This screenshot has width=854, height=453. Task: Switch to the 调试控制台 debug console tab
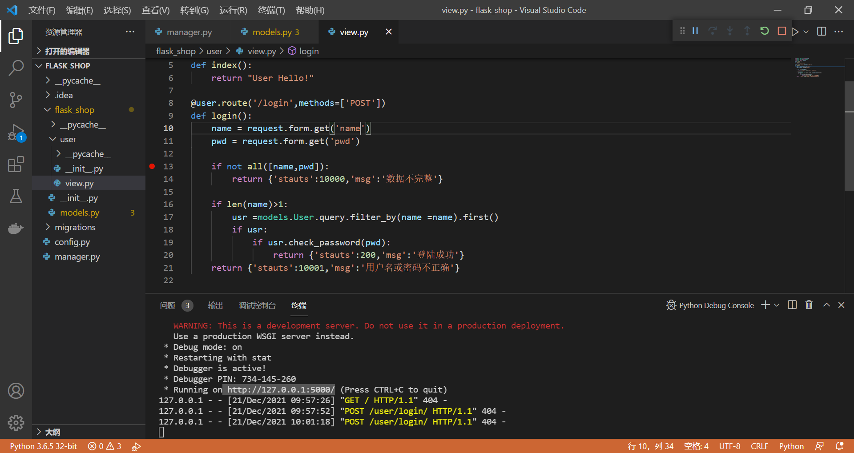(257, 305)
